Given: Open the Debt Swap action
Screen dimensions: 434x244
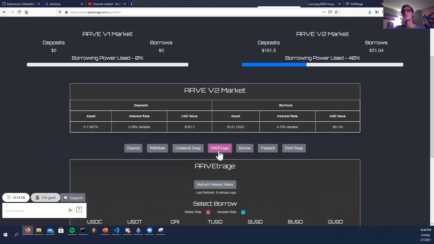Looking at the screenshot, I should click(294, 148).
